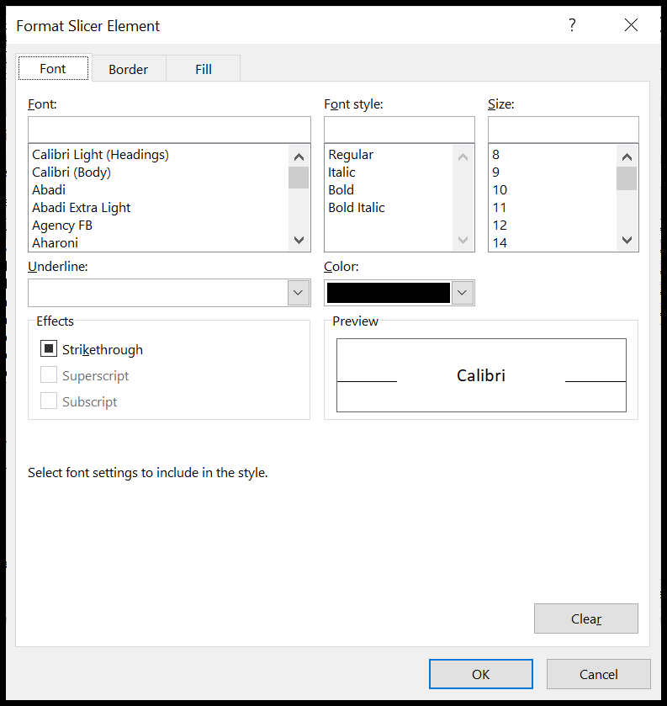Stay on the Font tab
667x706 pixels.
coord(52,68)
